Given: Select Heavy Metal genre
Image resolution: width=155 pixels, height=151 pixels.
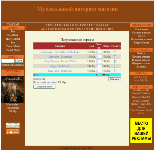Looking at the screenshot, I should [x=13, y=39].
